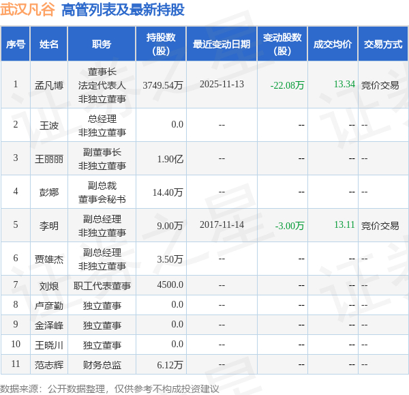The image size is (409, 395).
Task: Click the holding value 9.00万
Action: 170,226
